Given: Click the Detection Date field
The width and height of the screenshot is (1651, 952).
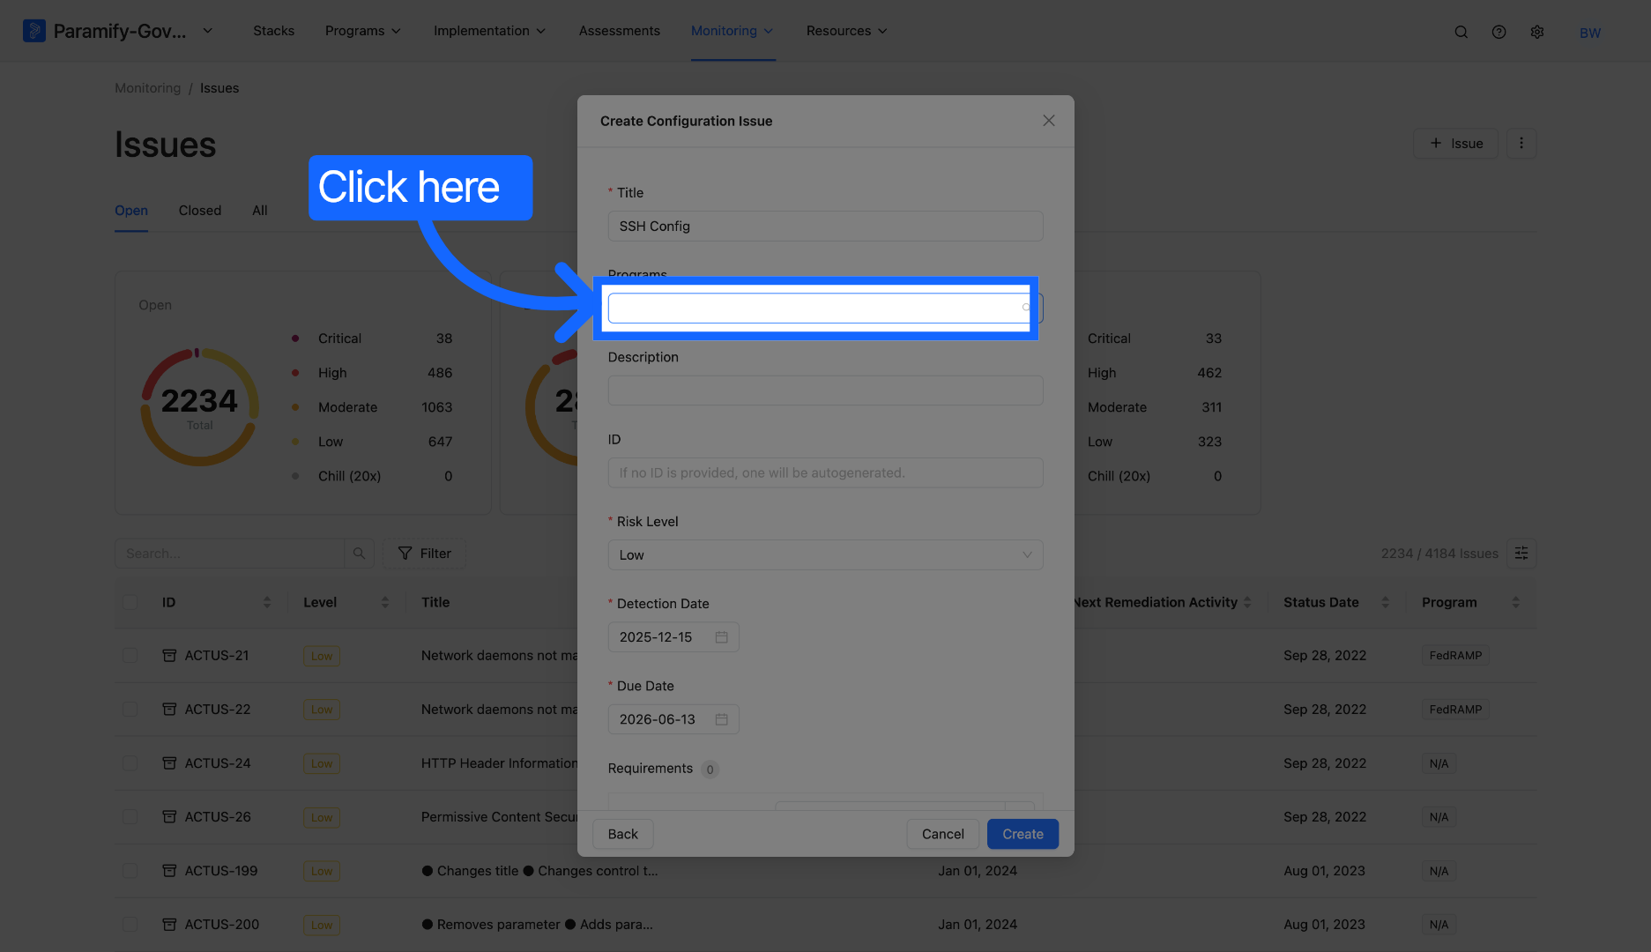Looking at the screenshot, I should [673, 637].
